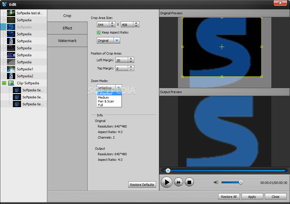Click the Play button

[167, 182]
